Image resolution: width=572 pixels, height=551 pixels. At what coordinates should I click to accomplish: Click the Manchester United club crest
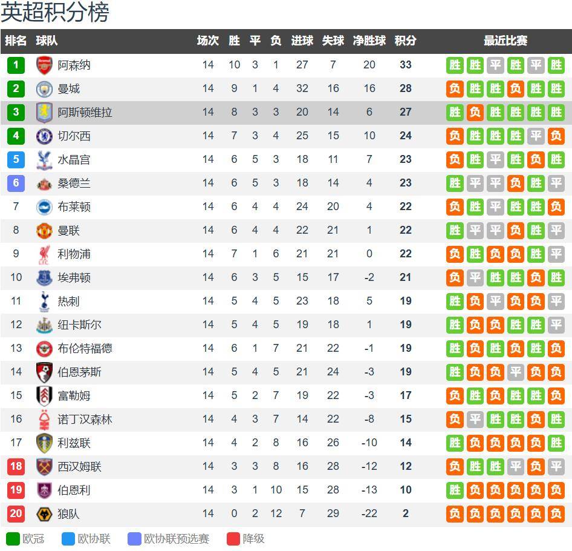pos(45,231)
